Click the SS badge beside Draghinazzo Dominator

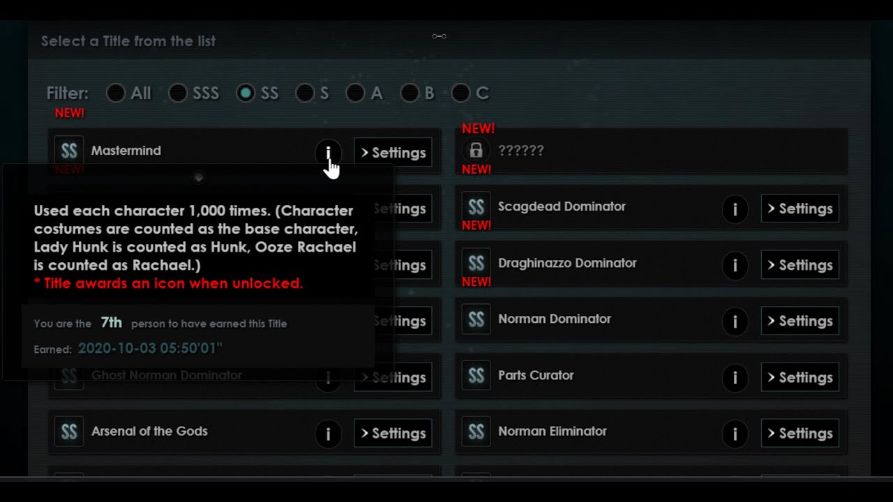pos(476,263)
